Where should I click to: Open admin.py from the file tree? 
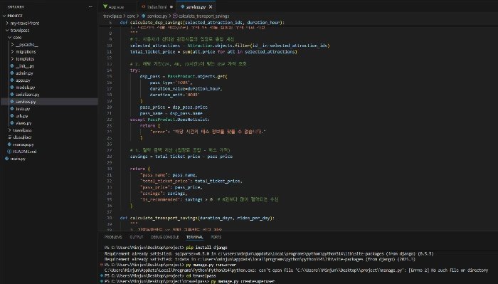[24, 73]
